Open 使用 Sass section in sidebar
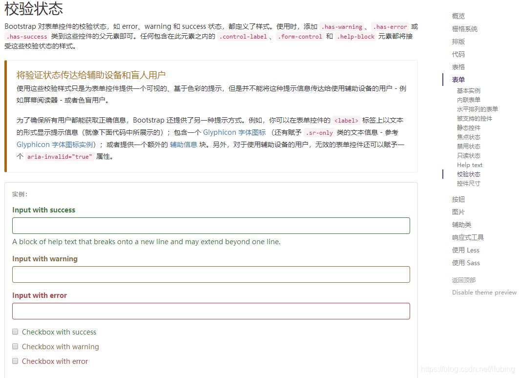This screenshot has height=378, width=519. click(x=466, y=263)
